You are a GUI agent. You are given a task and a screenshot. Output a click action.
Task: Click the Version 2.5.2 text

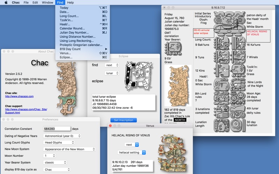coord(14,74)
